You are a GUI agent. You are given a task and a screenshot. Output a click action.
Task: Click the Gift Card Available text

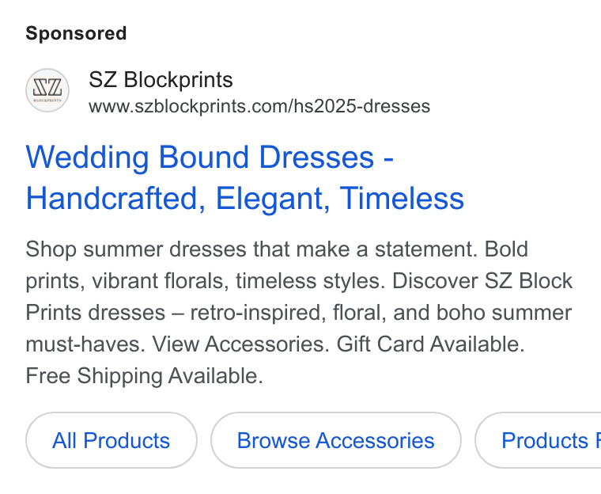(x=430, y=344)
